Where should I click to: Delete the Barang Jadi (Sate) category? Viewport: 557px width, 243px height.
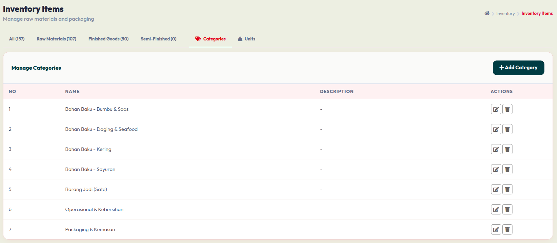point(507,189)
